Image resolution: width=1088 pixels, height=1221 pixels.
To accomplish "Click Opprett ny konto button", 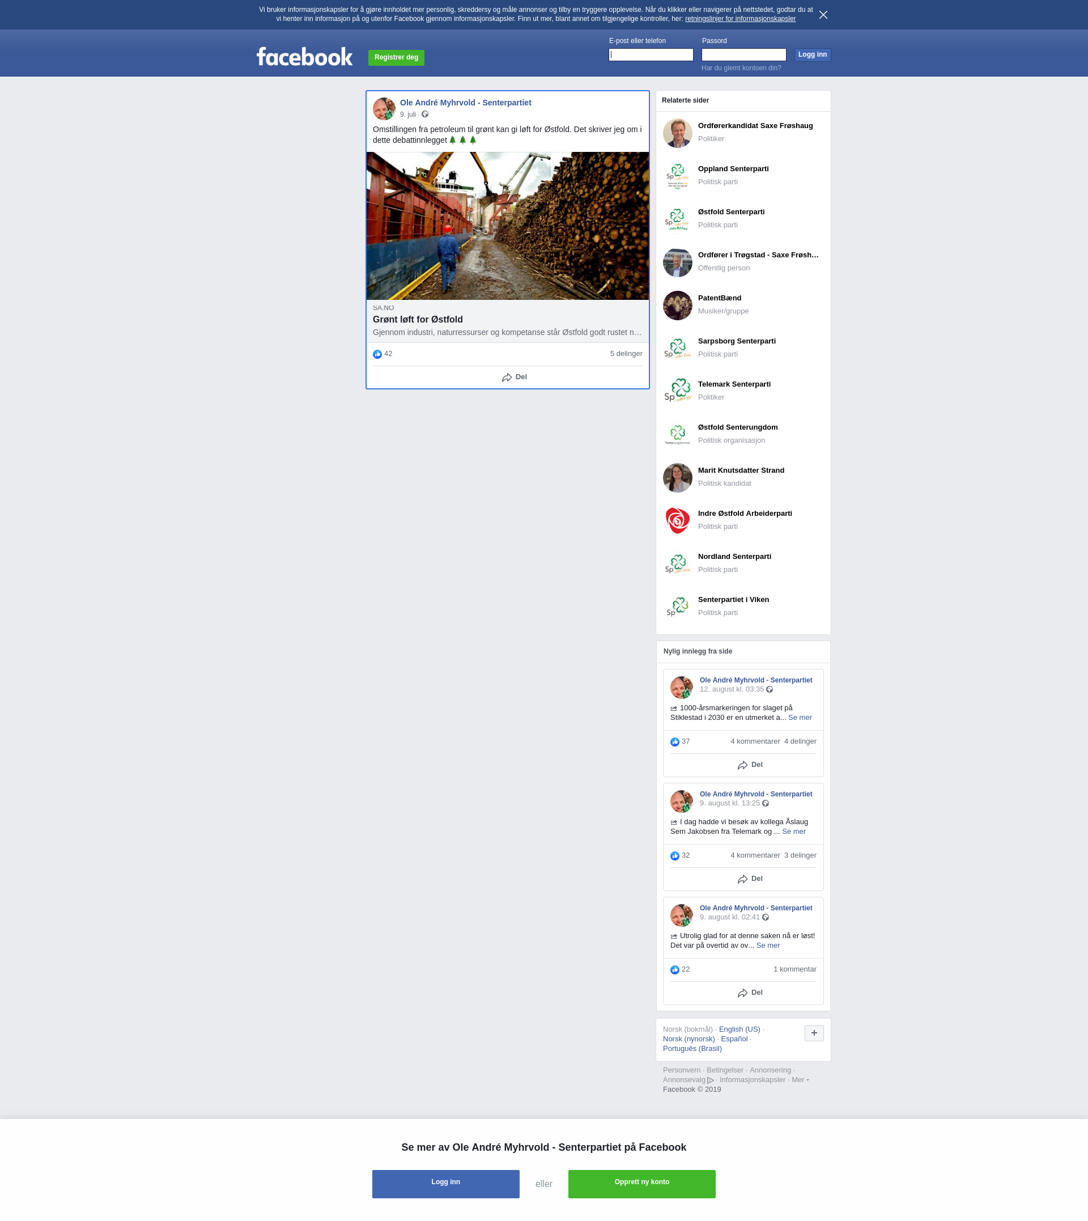I will [641, 1184].
